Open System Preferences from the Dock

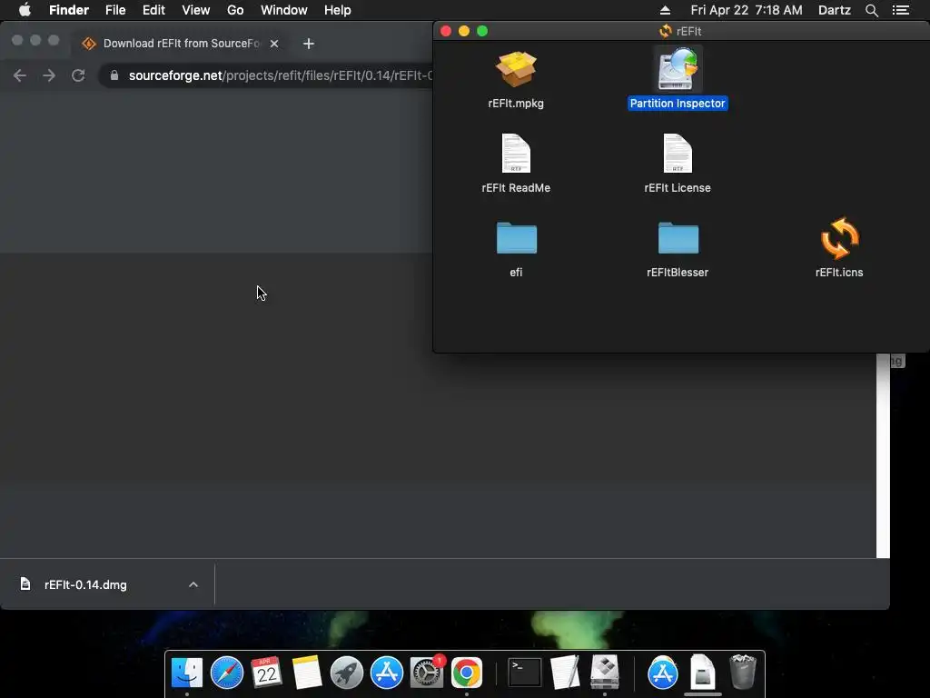[x=427, y=673]
